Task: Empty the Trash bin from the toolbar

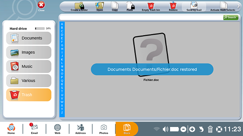Action: [151, 7]
